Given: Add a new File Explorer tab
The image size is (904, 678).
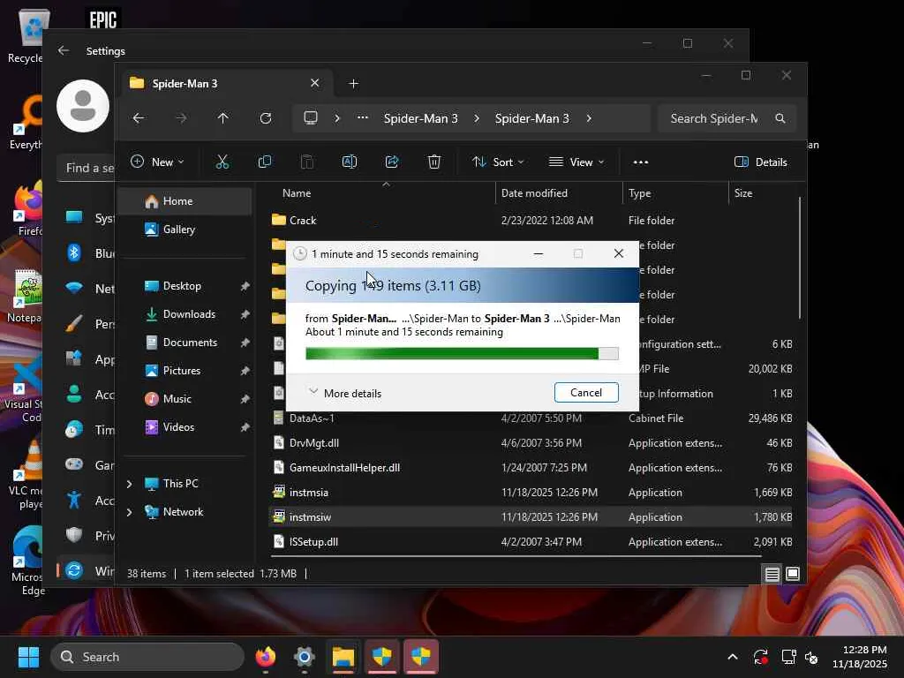Looking at the screenshot, I should click(354, 84).
